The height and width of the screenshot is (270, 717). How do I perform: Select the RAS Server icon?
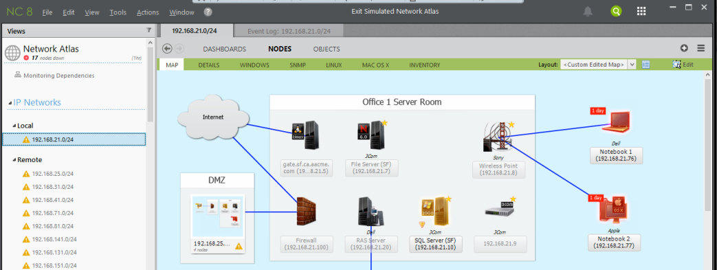(371, 212)
